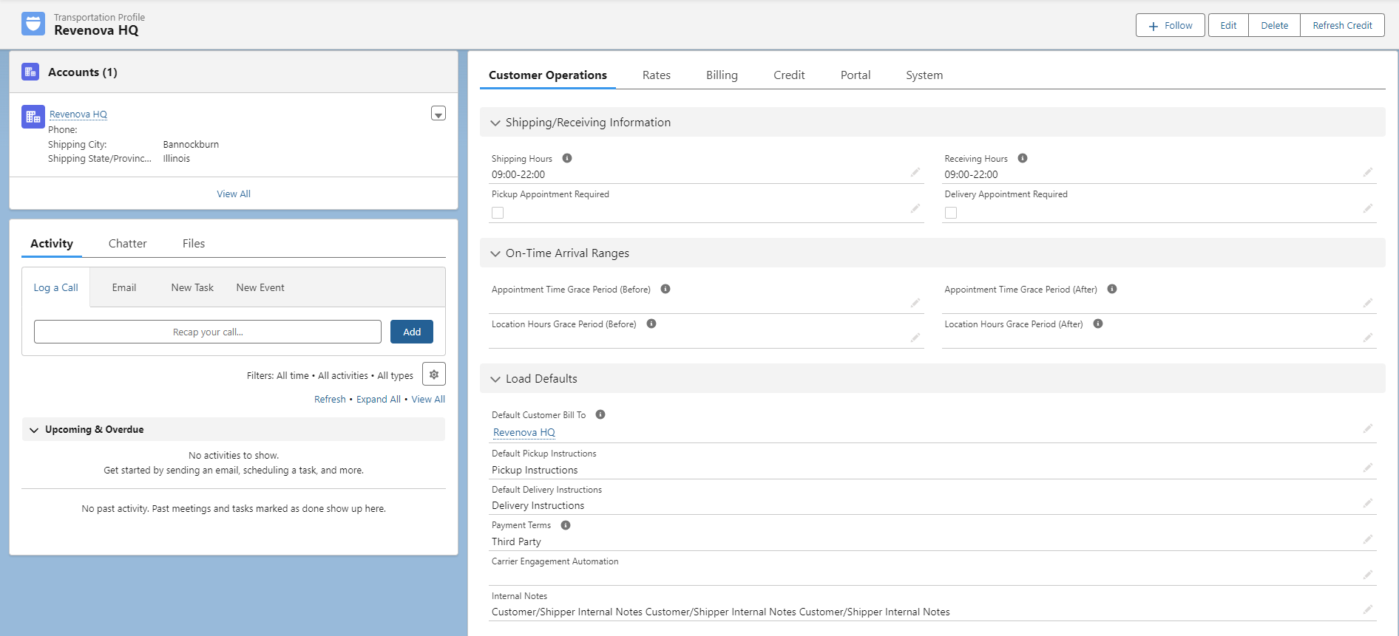This screenshot has height=636, width=1399.
Task: Edit Internal Notes pencil icon
Action: pyautogui.click(x=1368, y=609)
